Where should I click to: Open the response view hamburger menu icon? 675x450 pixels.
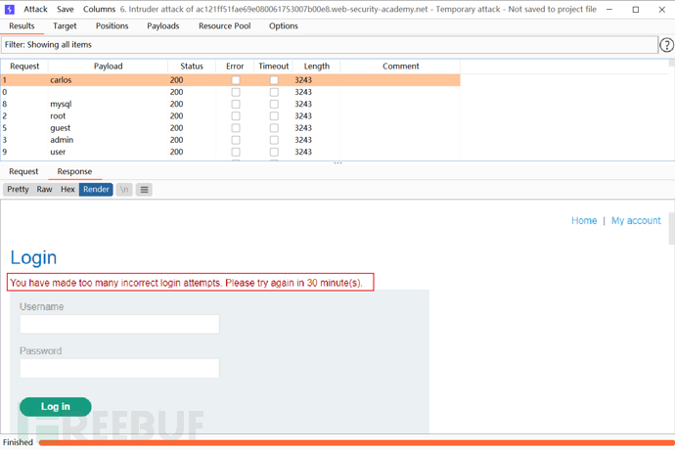click(x=144, y=190)
